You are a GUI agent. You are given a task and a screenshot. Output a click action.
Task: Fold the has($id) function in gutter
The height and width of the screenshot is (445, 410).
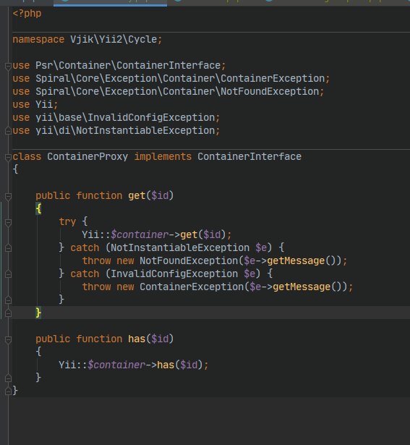(8, 339)
